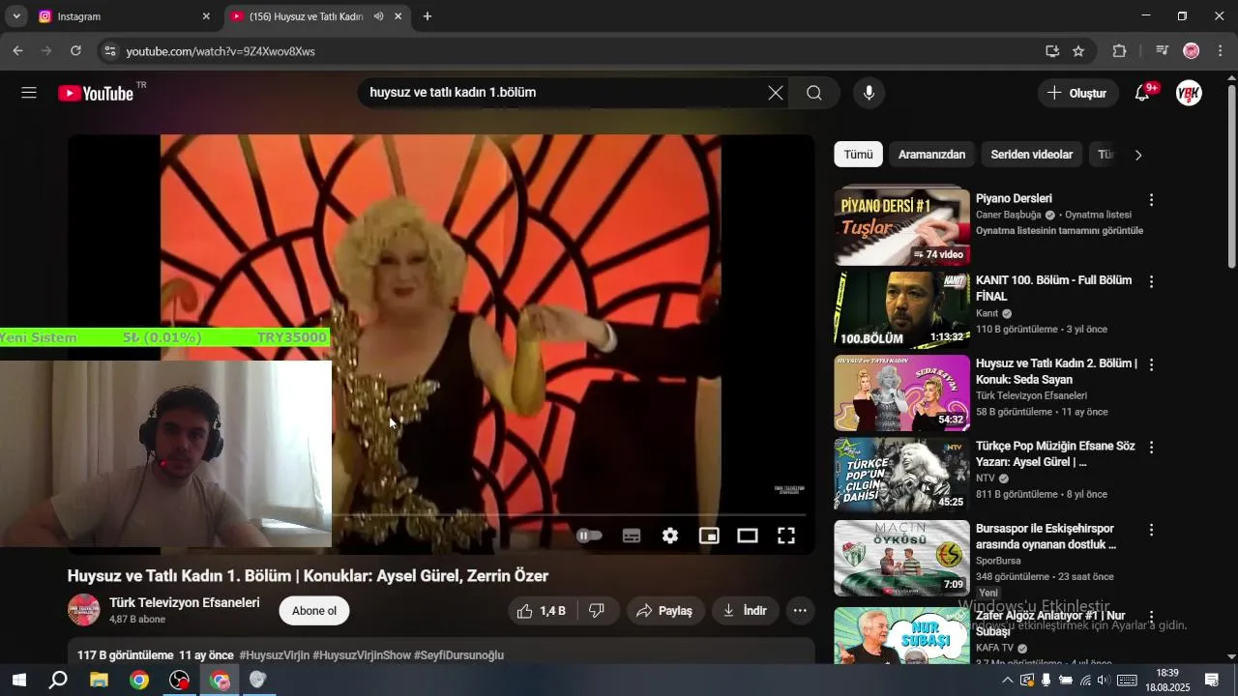The height and width of the screenshot is (696, 1238).
Task: Reload the page in Chrome
Action: (75, 51)
